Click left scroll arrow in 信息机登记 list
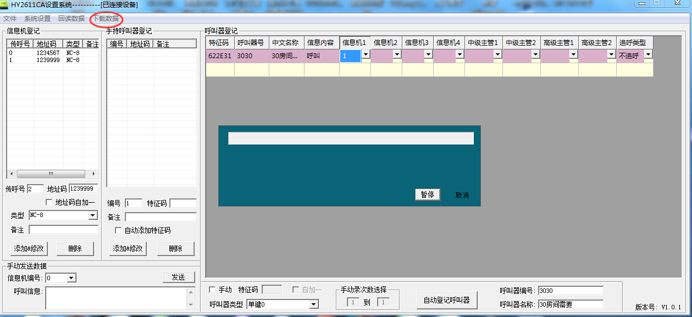692x317 pixels. click(x=11, y=174)
